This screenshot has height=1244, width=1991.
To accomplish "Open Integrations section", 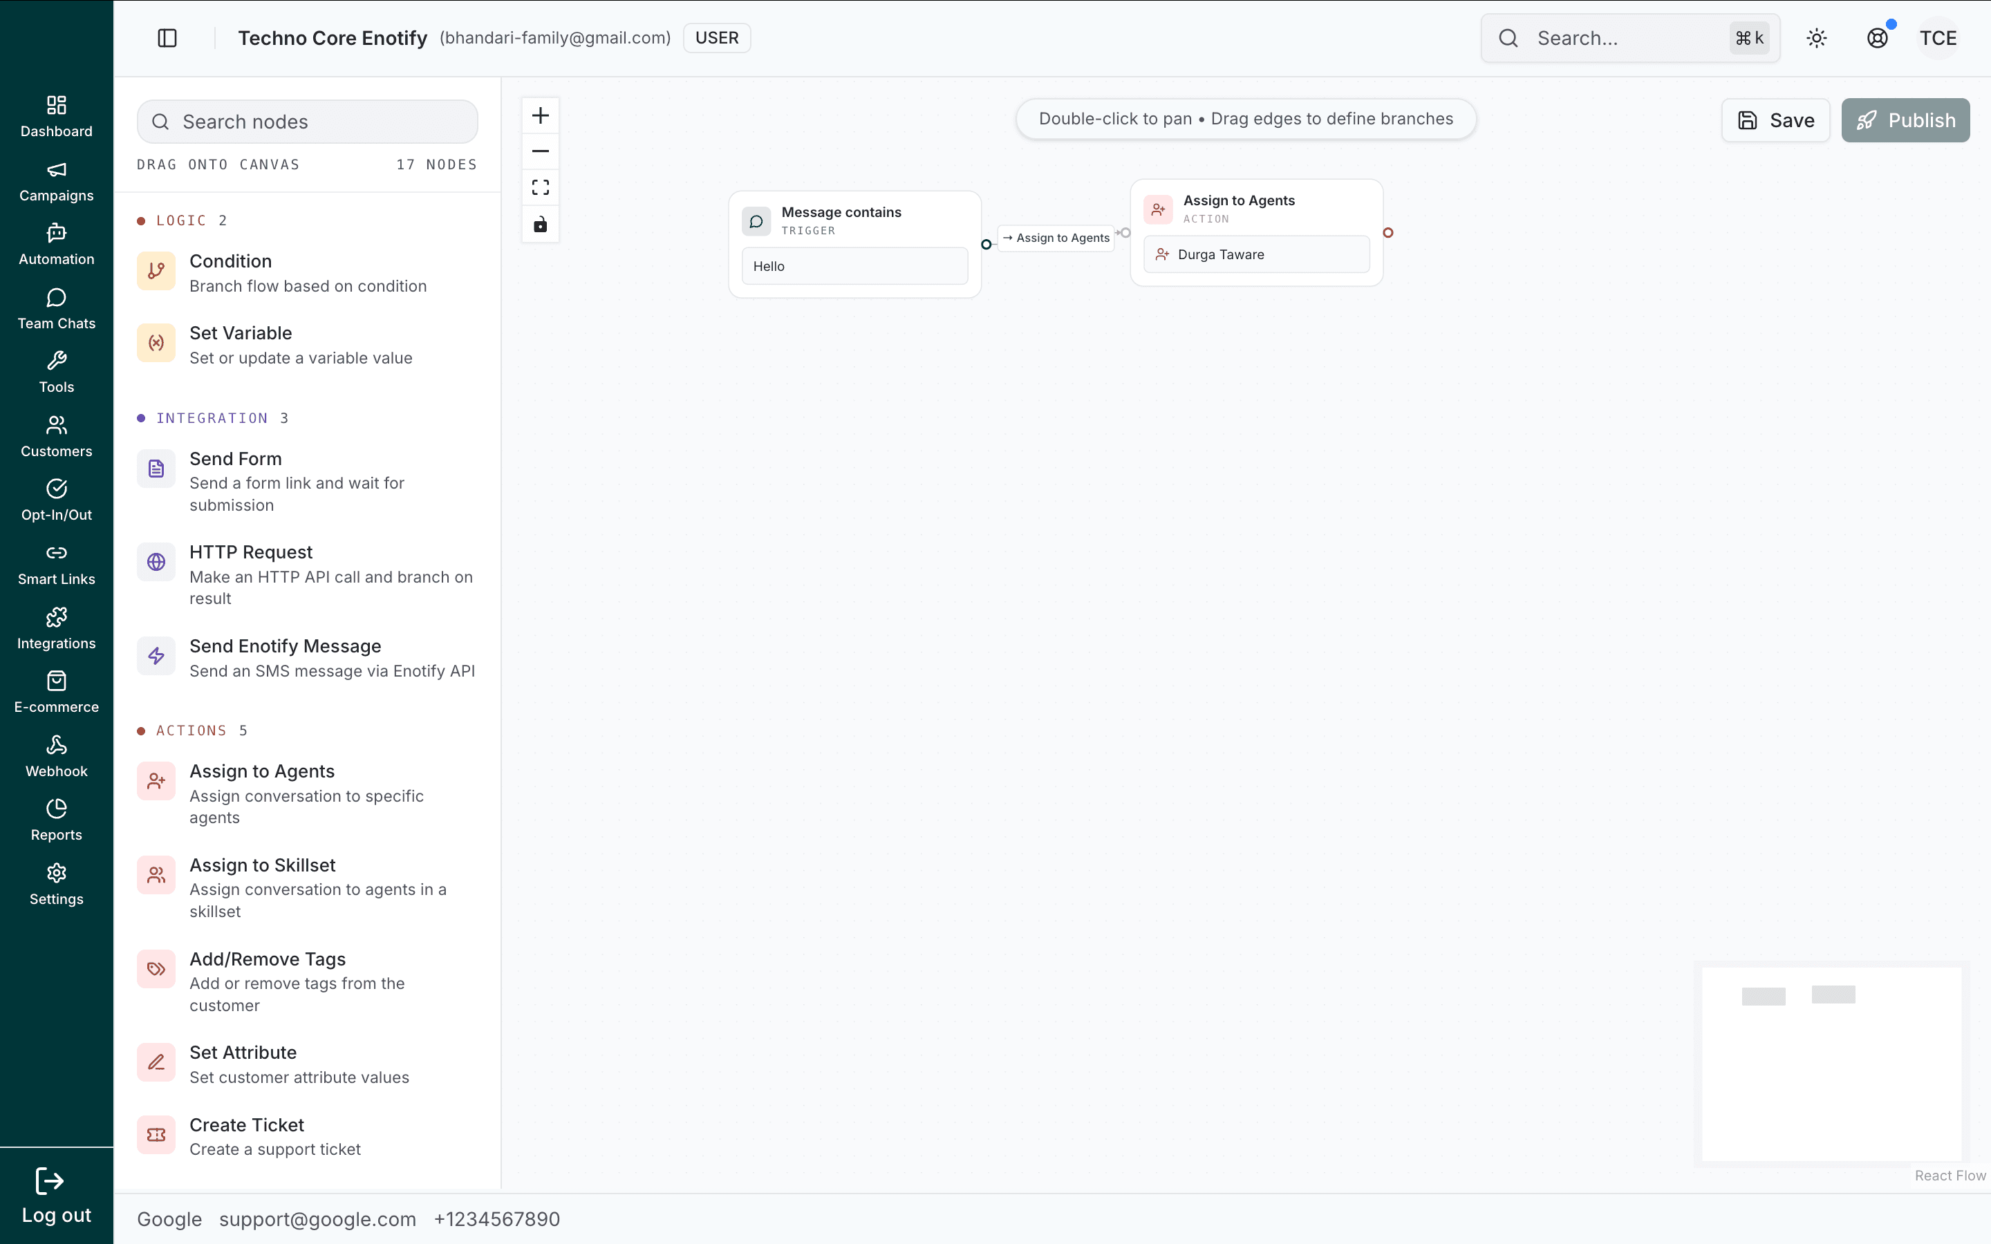I will [56, 630].
